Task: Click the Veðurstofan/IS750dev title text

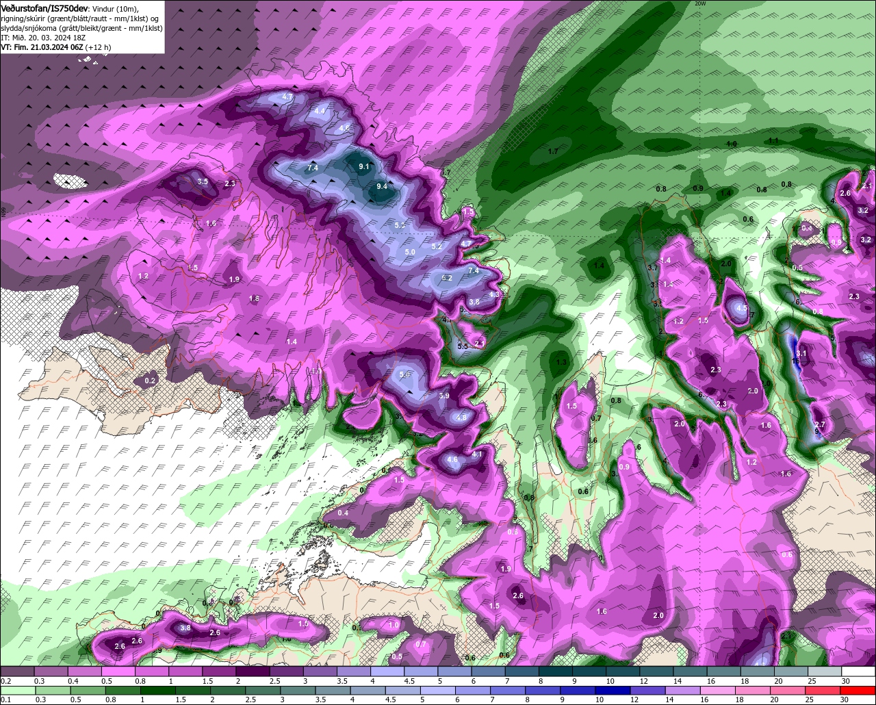Action: [44, 8]
